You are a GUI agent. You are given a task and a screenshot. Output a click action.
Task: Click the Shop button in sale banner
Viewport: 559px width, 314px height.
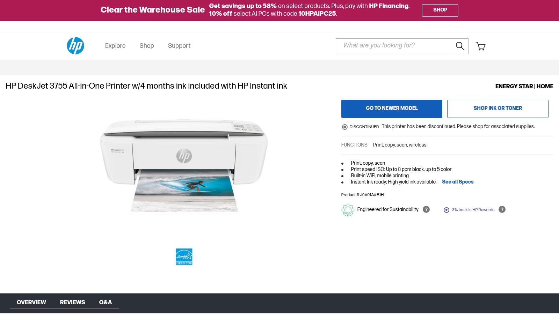click(440, 10)
